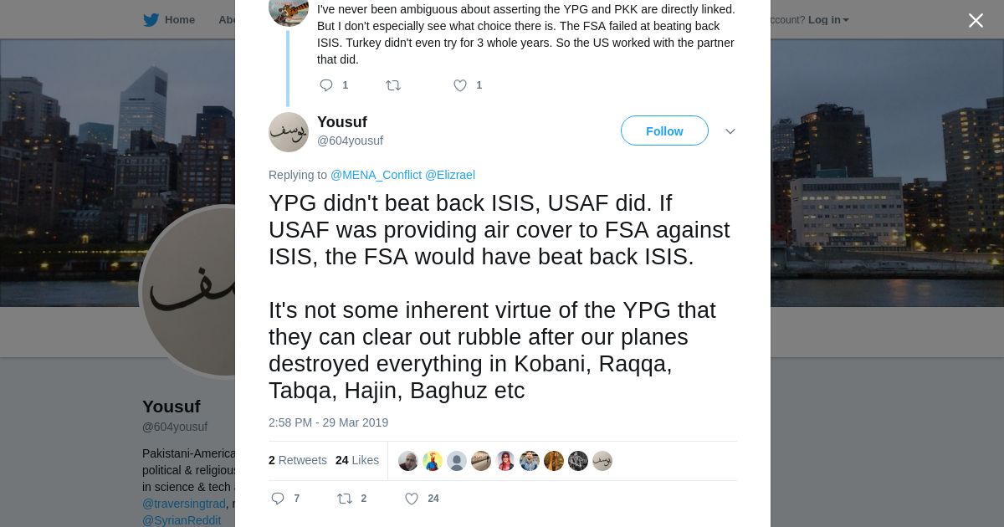Reply to the parent tweet above
1004x527 pixels.
coord(327,85)
